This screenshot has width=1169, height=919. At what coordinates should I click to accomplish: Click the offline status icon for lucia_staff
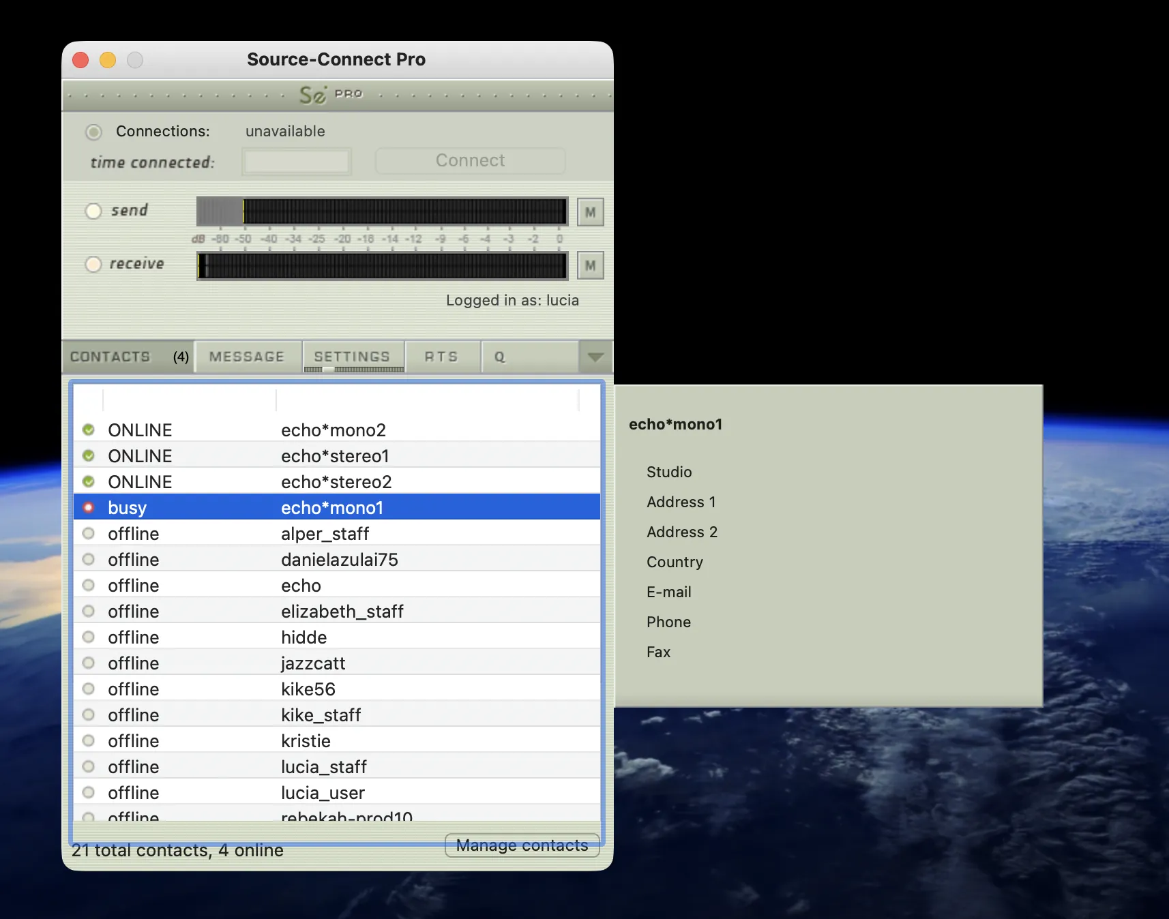tap(89, 766)
